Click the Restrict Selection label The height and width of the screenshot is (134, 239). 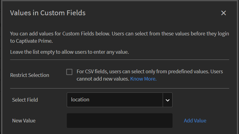[30, 75]
